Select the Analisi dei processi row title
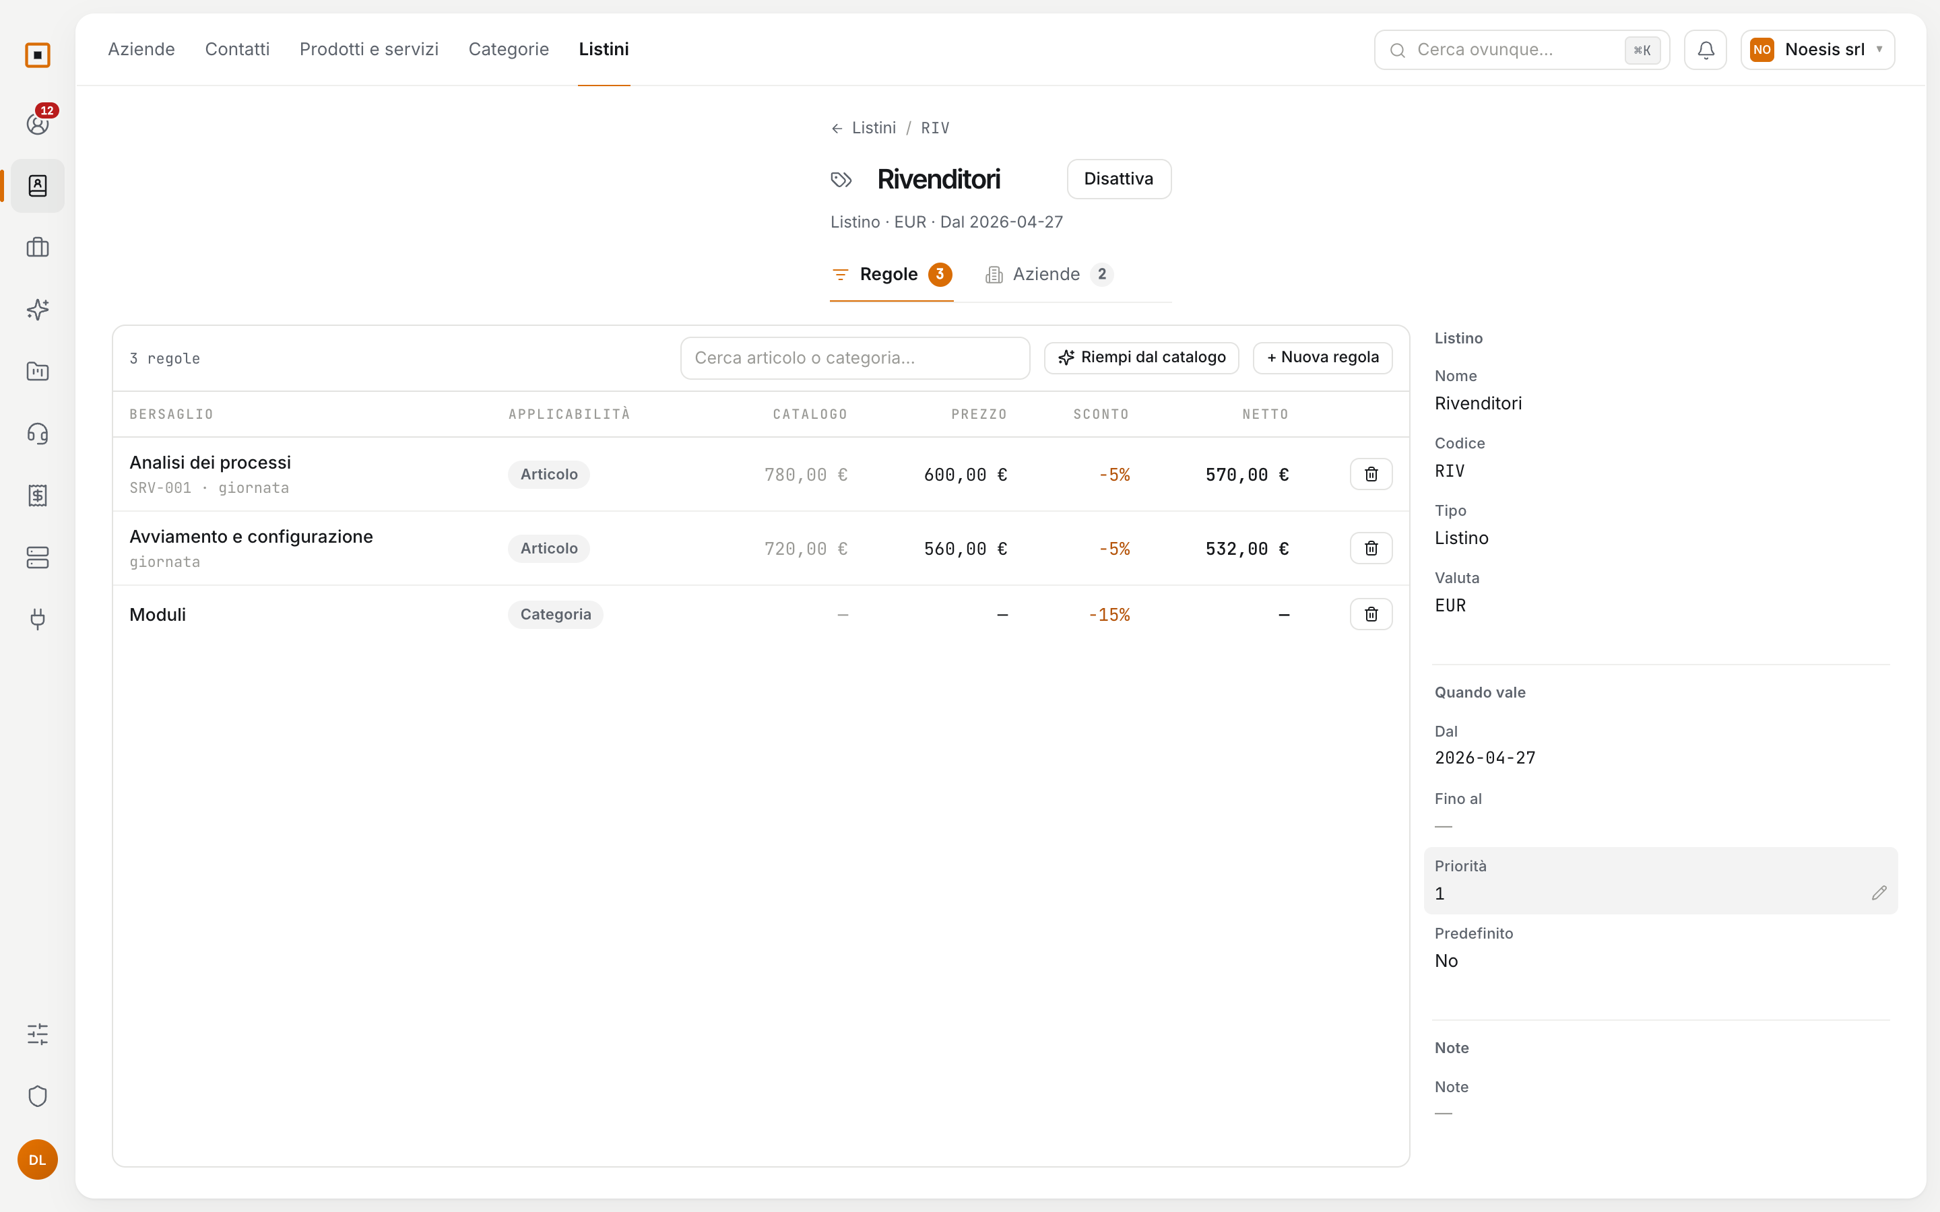1940x1212 pixels. click(x=210, y=463)
